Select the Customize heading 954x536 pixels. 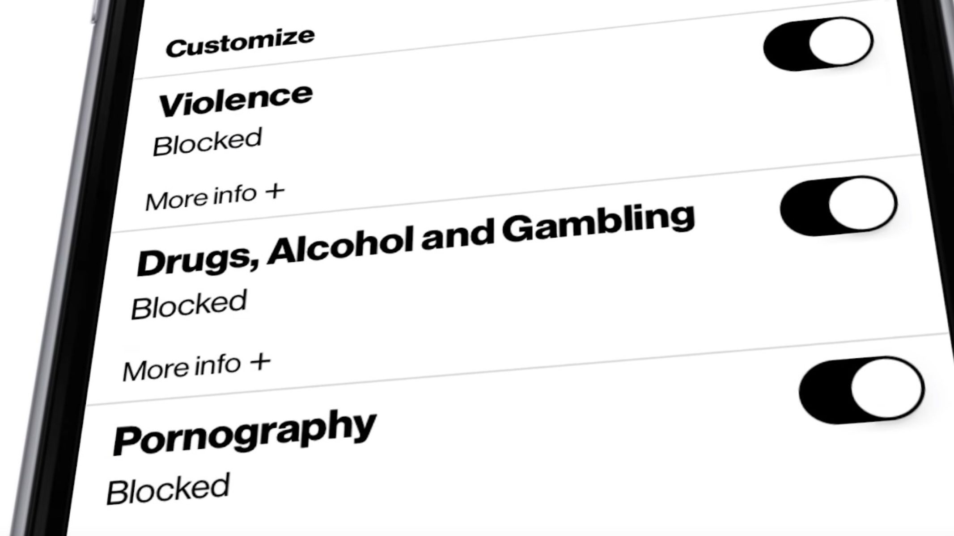tap(240, 42)
